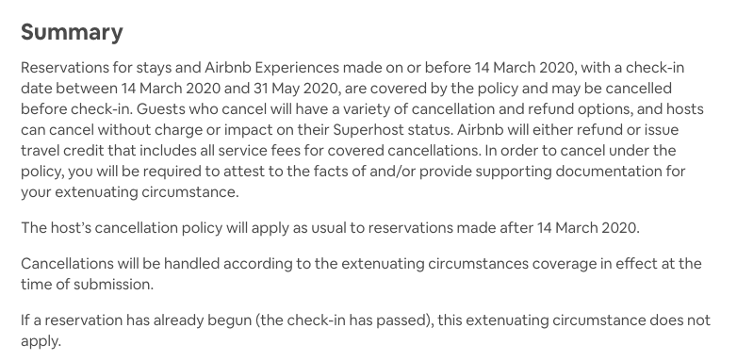Viewport: 737px width, 361px height.
Task: Click paragraph beginning 'Cancellations will be handled'
Action: [x=361, y=273]
